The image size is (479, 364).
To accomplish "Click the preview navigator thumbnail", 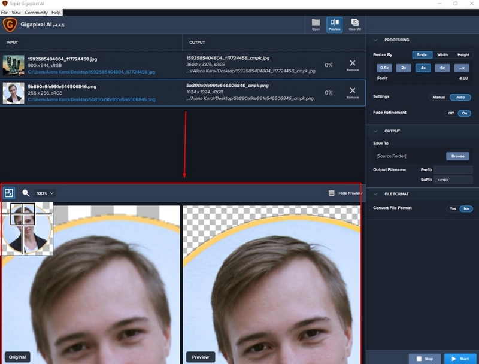I will [27, 228].
